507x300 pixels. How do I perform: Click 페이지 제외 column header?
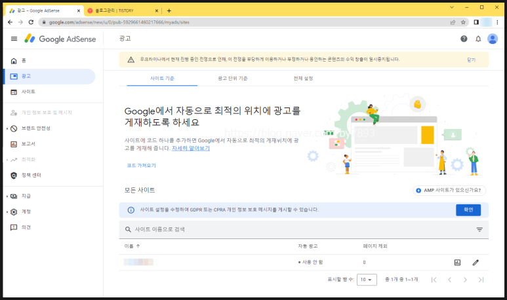click(375, 246)
